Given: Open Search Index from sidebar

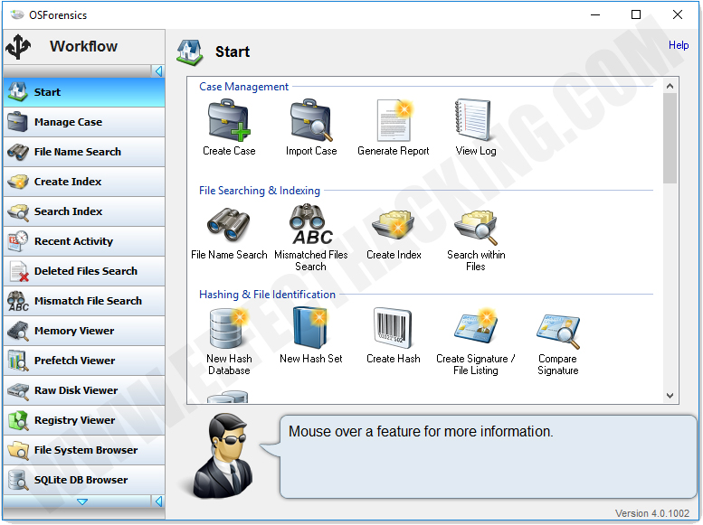Looking at the screenshot, I should pyautogui.click(x=84, y=211).
